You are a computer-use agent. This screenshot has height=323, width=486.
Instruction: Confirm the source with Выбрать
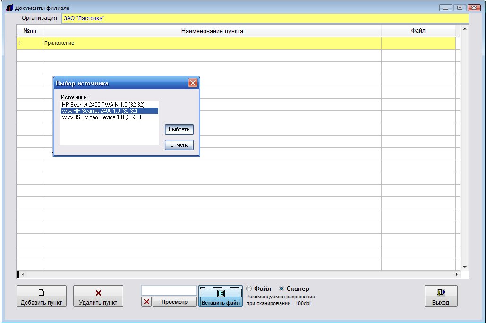179,129
